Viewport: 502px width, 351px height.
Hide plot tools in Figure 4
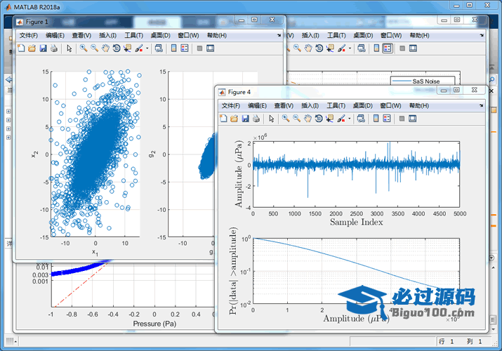tap(402, 119)
